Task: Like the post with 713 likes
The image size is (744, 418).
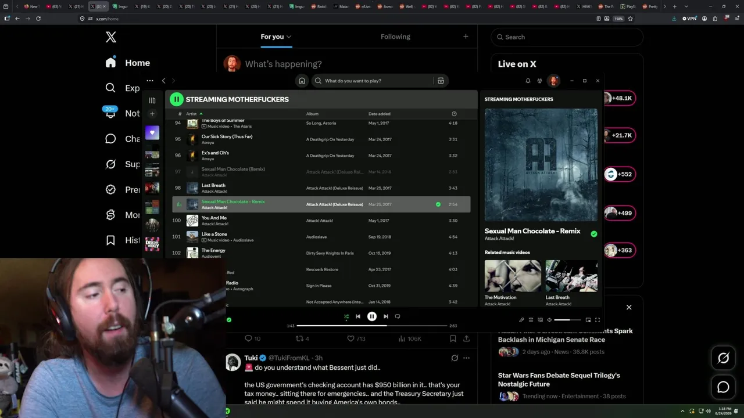Action: pyautogui.click(x=356, y=338)
